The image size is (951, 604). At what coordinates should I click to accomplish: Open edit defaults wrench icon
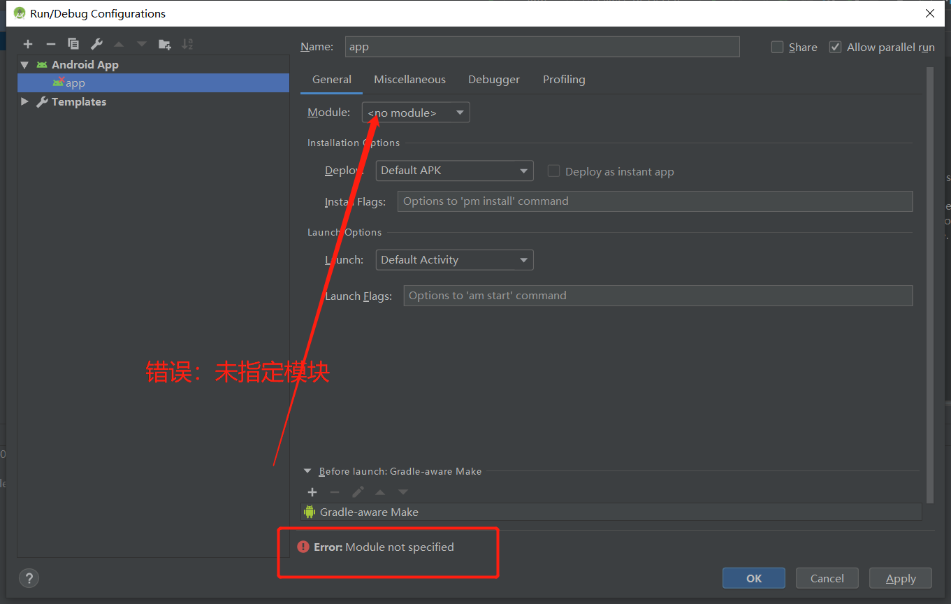pos(96,44)
